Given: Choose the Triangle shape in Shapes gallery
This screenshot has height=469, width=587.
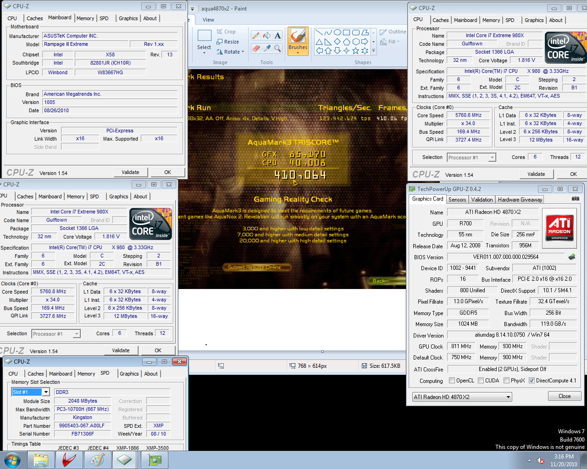Looking at the screenshot, I should (x=319, y=42).
